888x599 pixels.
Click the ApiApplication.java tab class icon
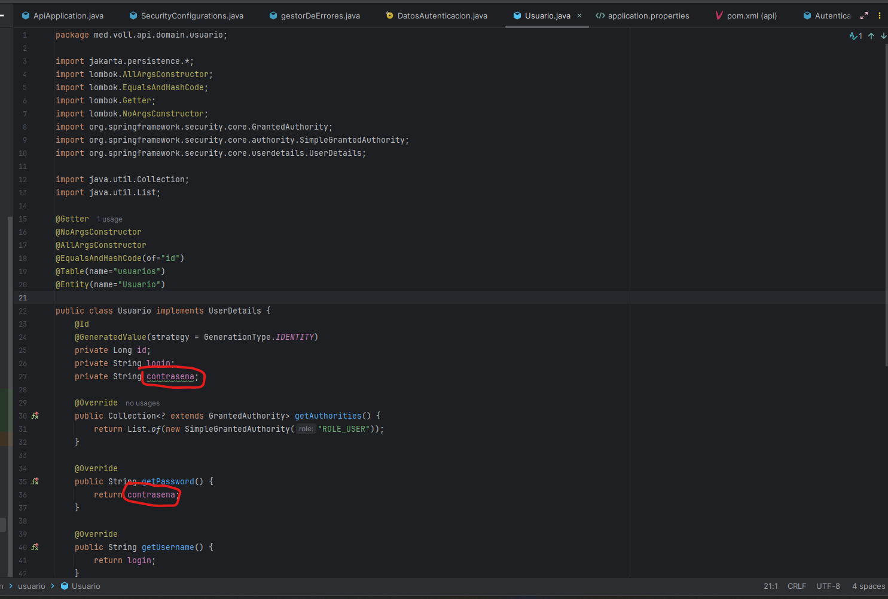click(26, 16)
